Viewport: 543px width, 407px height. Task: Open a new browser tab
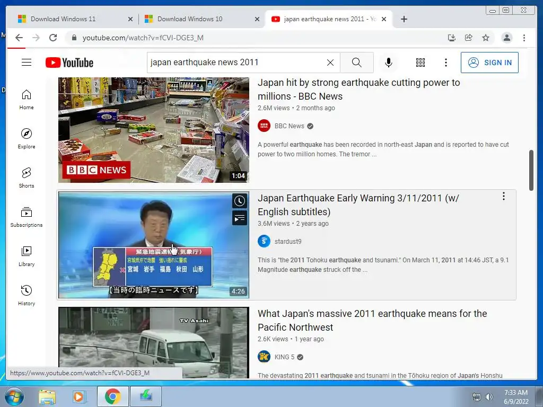[404, 19]
